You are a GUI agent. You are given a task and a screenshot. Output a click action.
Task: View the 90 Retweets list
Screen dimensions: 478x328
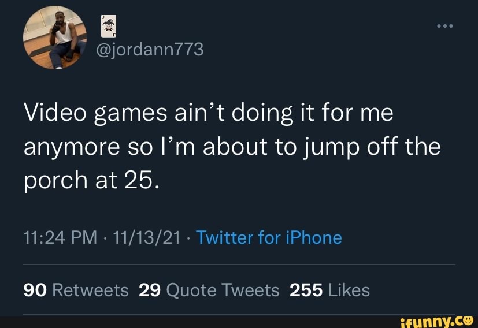76,289
